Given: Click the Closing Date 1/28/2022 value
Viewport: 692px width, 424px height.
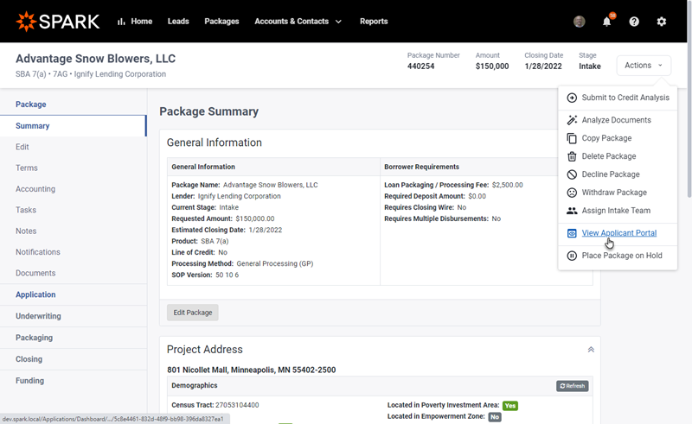Looking at the screenshot, I should pos(543,66).
